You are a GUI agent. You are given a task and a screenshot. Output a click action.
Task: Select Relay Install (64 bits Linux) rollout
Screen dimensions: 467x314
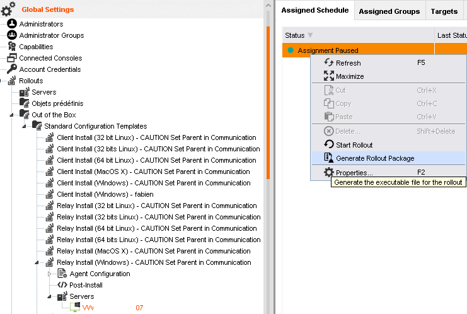coord(159,240)
